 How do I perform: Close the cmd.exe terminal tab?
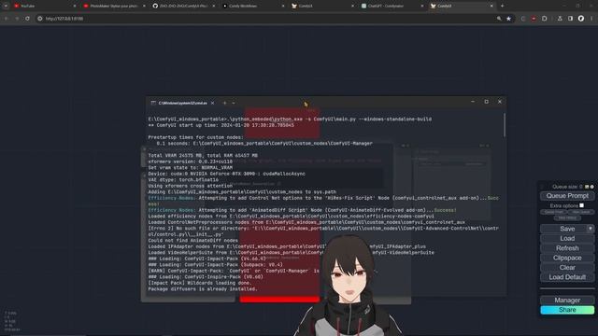click(x=212, y=103)
